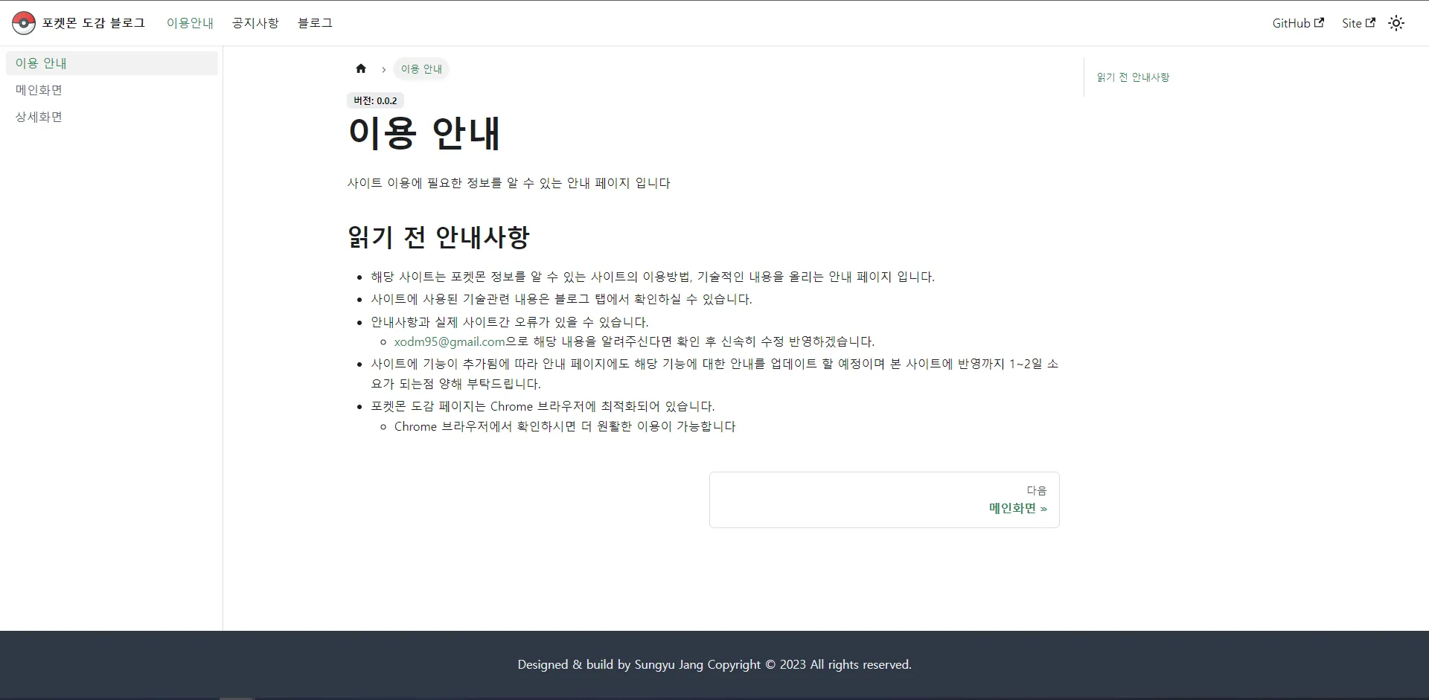Click the home icon in the breadcrumb

pyautogui.click(x=362, y=68)
